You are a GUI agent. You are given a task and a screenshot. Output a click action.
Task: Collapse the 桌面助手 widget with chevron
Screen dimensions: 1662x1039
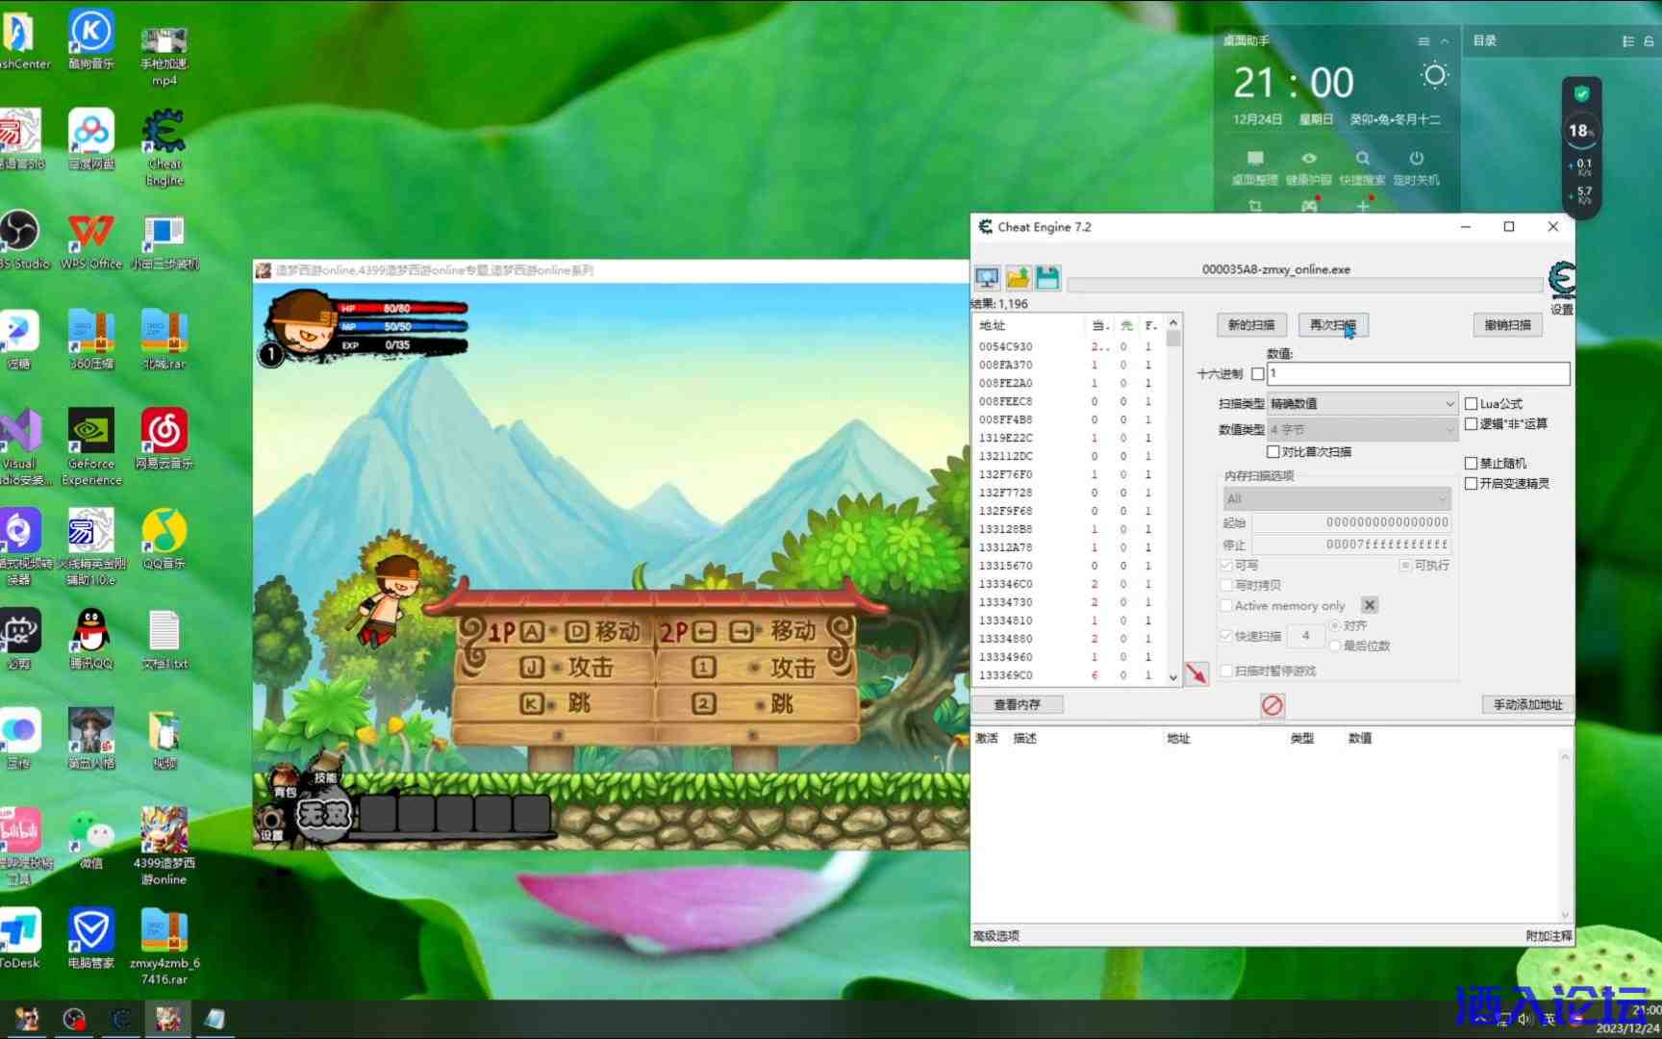[x=1444, y=41]
